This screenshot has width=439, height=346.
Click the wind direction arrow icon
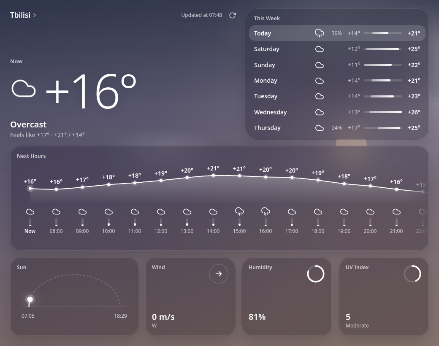[x=219, y=274]
